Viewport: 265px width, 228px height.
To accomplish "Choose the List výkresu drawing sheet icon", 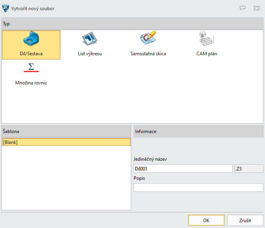I will pyautogui.click(x=90, y=39).
